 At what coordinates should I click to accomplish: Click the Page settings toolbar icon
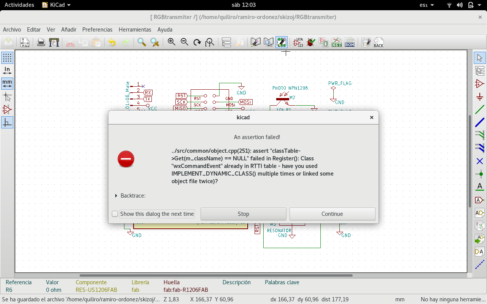coord(25,42)
